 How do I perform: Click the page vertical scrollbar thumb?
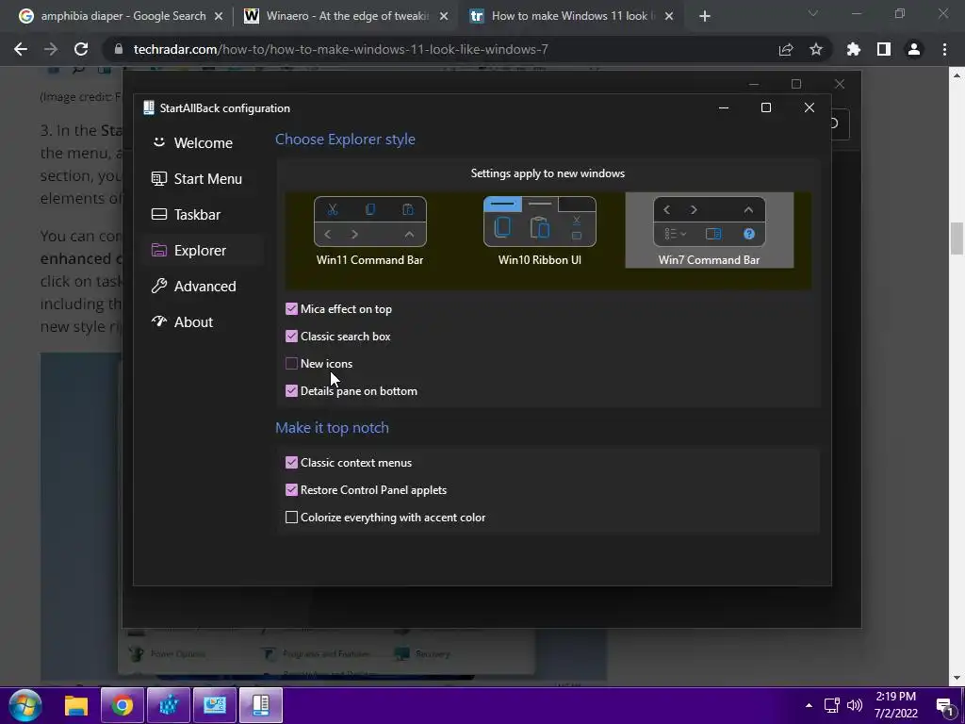957,239
